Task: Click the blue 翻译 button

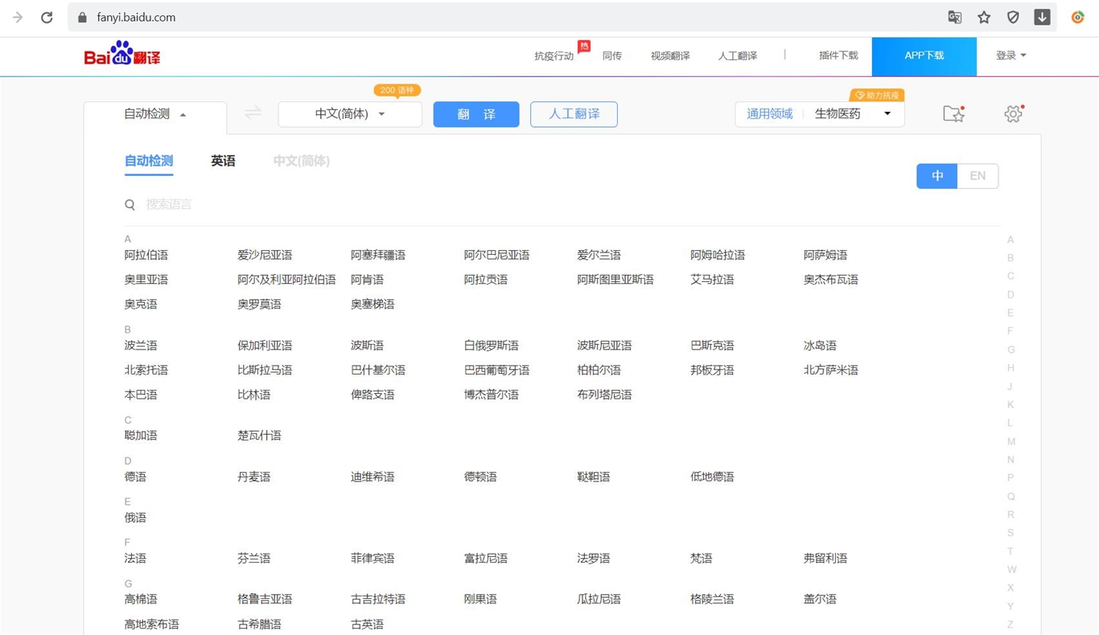Action: 476,114
